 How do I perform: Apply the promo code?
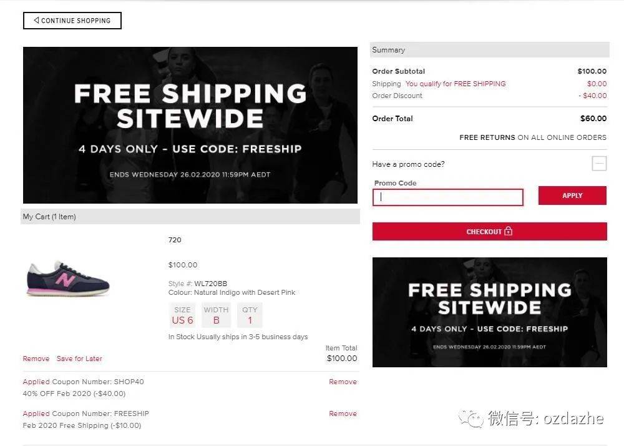click(572, 196)
